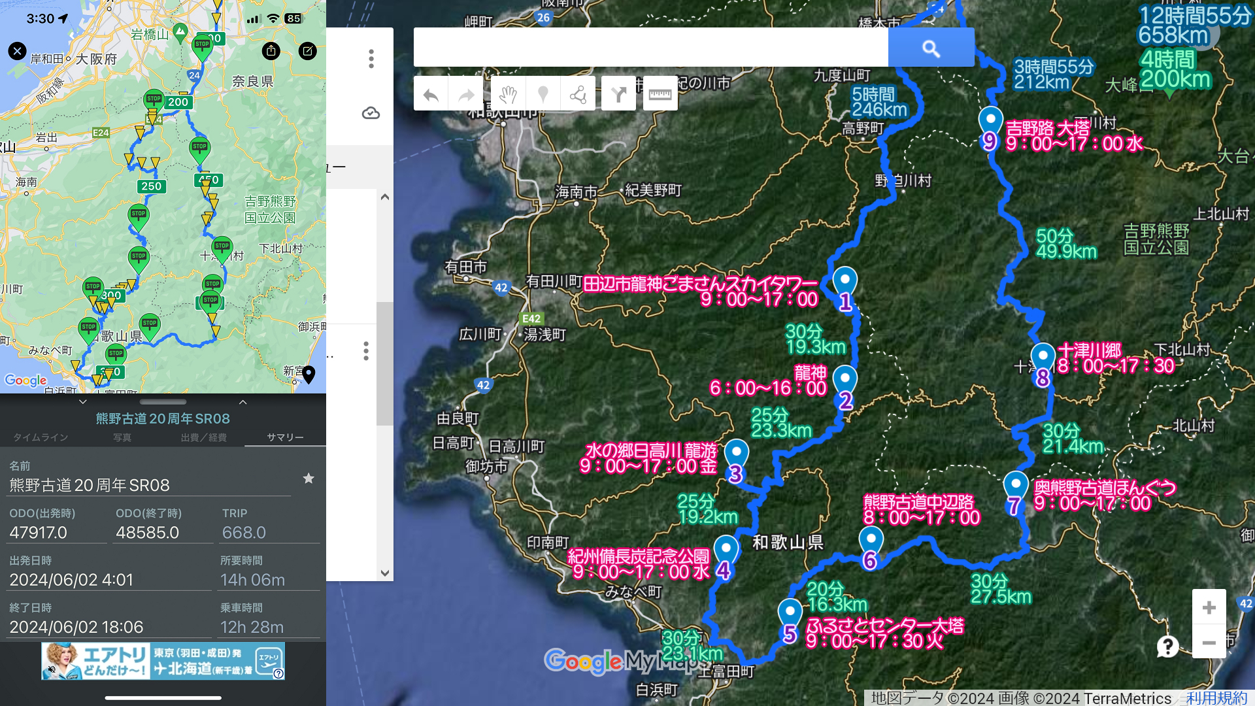The height and width of the screenshot is (706, 1255).
Task: Click the share icon on phone map
Action: (x=271, y=51)
